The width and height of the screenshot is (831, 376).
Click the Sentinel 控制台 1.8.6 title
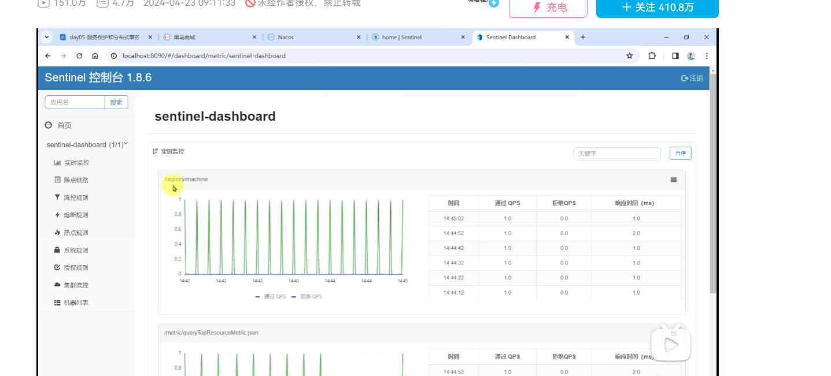98,77
